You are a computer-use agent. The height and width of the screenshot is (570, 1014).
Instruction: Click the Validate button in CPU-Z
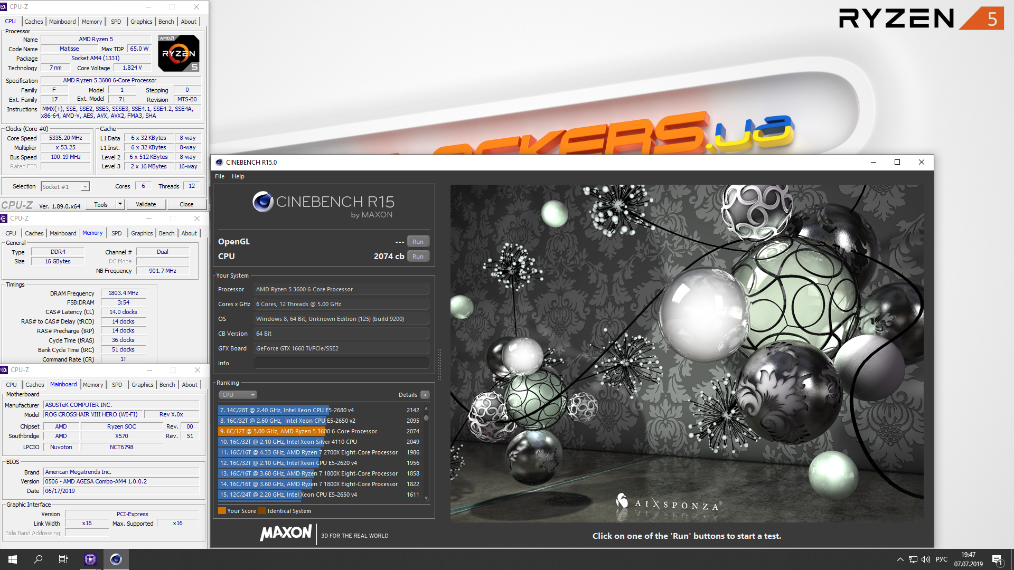(x=146, y=204)
